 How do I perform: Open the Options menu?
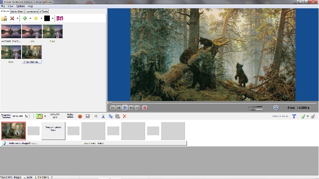(x=20, y=6)
